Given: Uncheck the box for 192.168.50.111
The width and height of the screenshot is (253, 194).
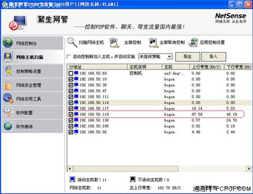Looking at the screenshot, I should 71,97.
